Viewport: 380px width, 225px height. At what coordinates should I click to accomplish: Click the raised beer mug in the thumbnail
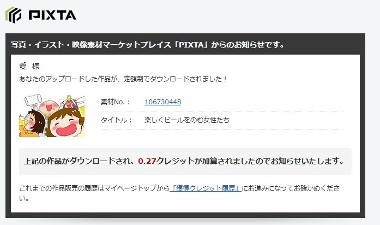(33, 100)
